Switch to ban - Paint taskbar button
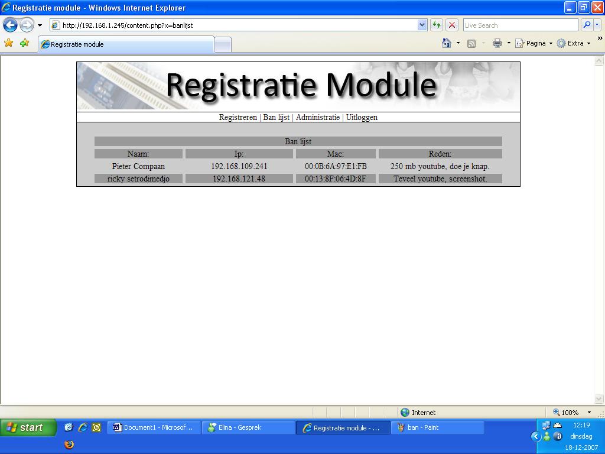This screenshot has width=605, height=454. click(x=437, y=427)
